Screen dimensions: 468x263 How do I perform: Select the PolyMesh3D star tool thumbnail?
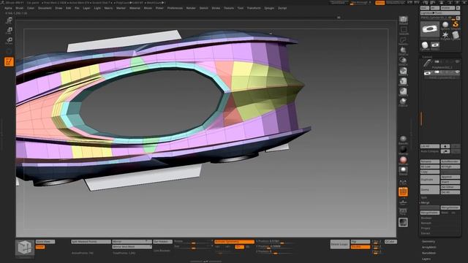[x=445, y=36]
